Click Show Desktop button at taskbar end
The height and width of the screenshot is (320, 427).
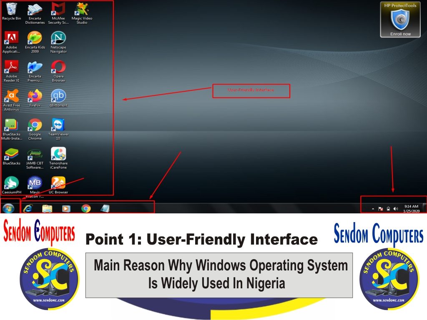(x=424, y=208)
